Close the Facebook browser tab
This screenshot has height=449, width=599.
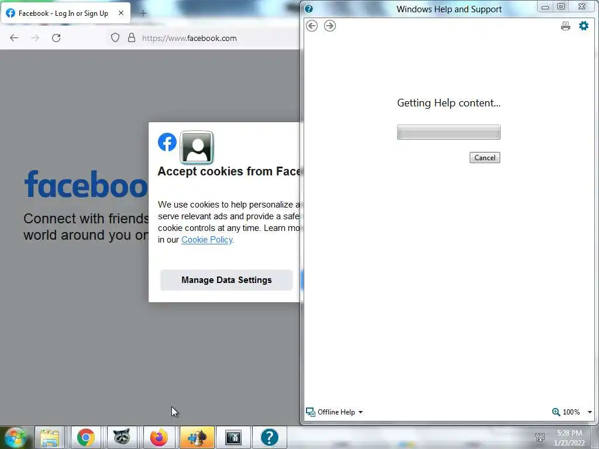[x=121, y=13]
